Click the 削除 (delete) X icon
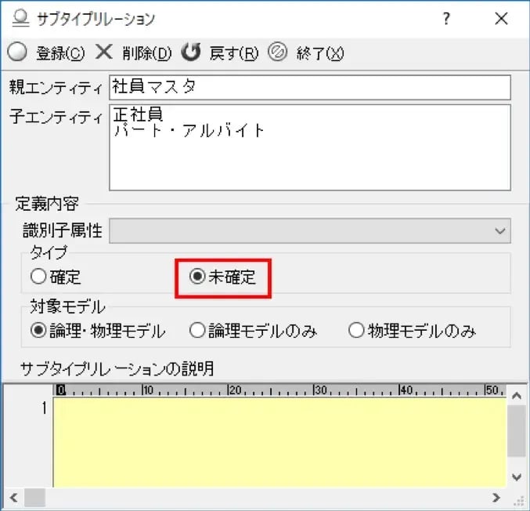This screenshot has width=530, height=511. pyautogui.click(x=104, y=53)
